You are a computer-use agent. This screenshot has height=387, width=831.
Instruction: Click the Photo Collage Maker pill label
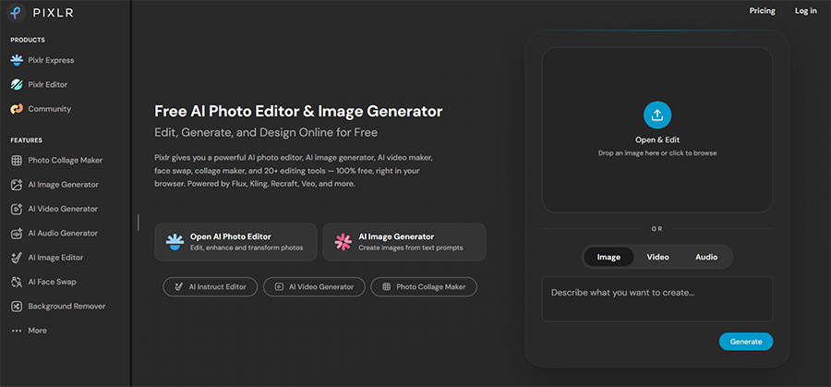tap(431, 287)
